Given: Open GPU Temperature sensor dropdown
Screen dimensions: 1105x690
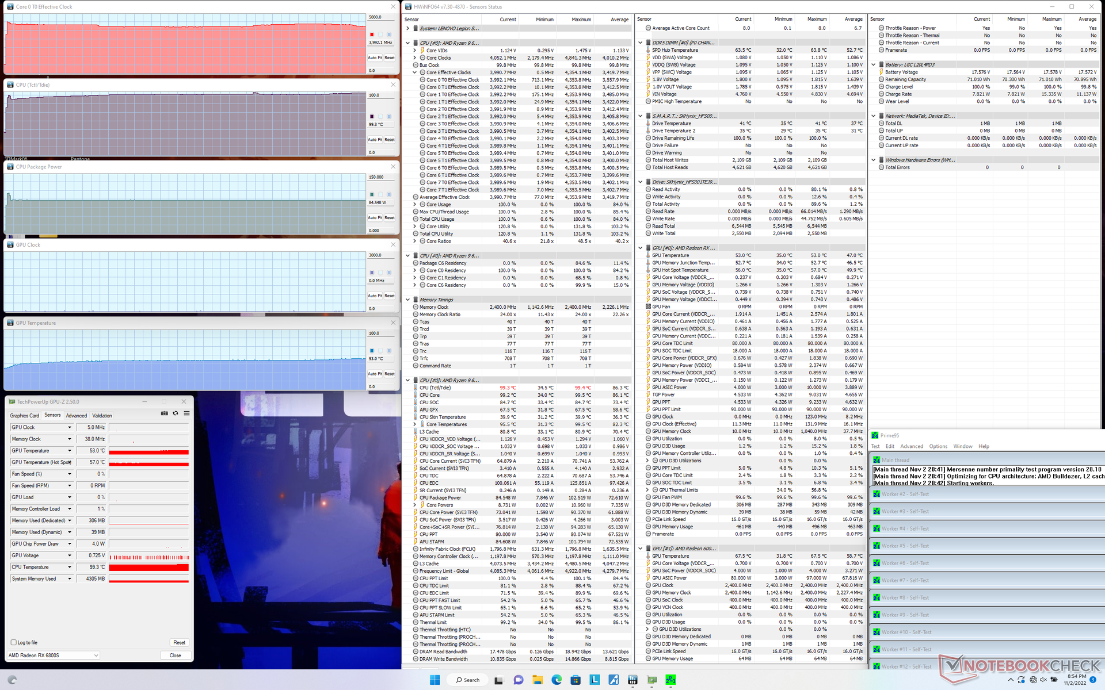Looking at the screenshot, I should coord(70,450).
